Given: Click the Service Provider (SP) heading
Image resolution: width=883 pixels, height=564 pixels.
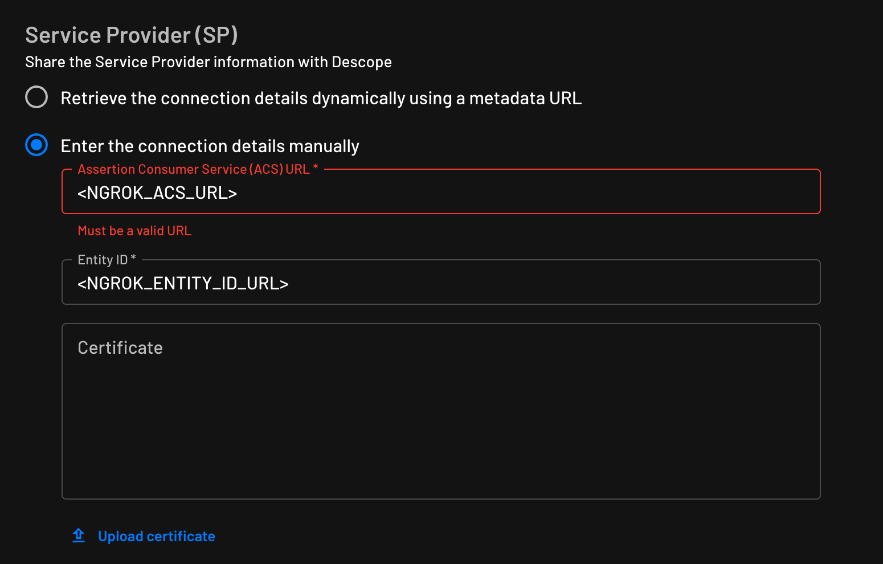Looking at the screenshot, I should [132, 35].
